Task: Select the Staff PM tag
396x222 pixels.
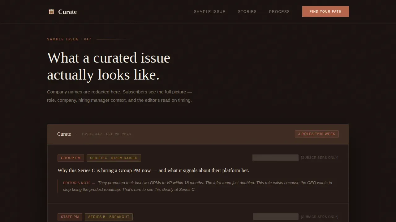Action: (70, 217)
